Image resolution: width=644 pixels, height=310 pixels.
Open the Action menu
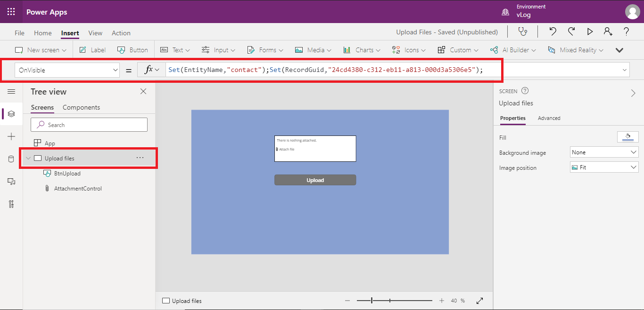(x=121, y=33)
